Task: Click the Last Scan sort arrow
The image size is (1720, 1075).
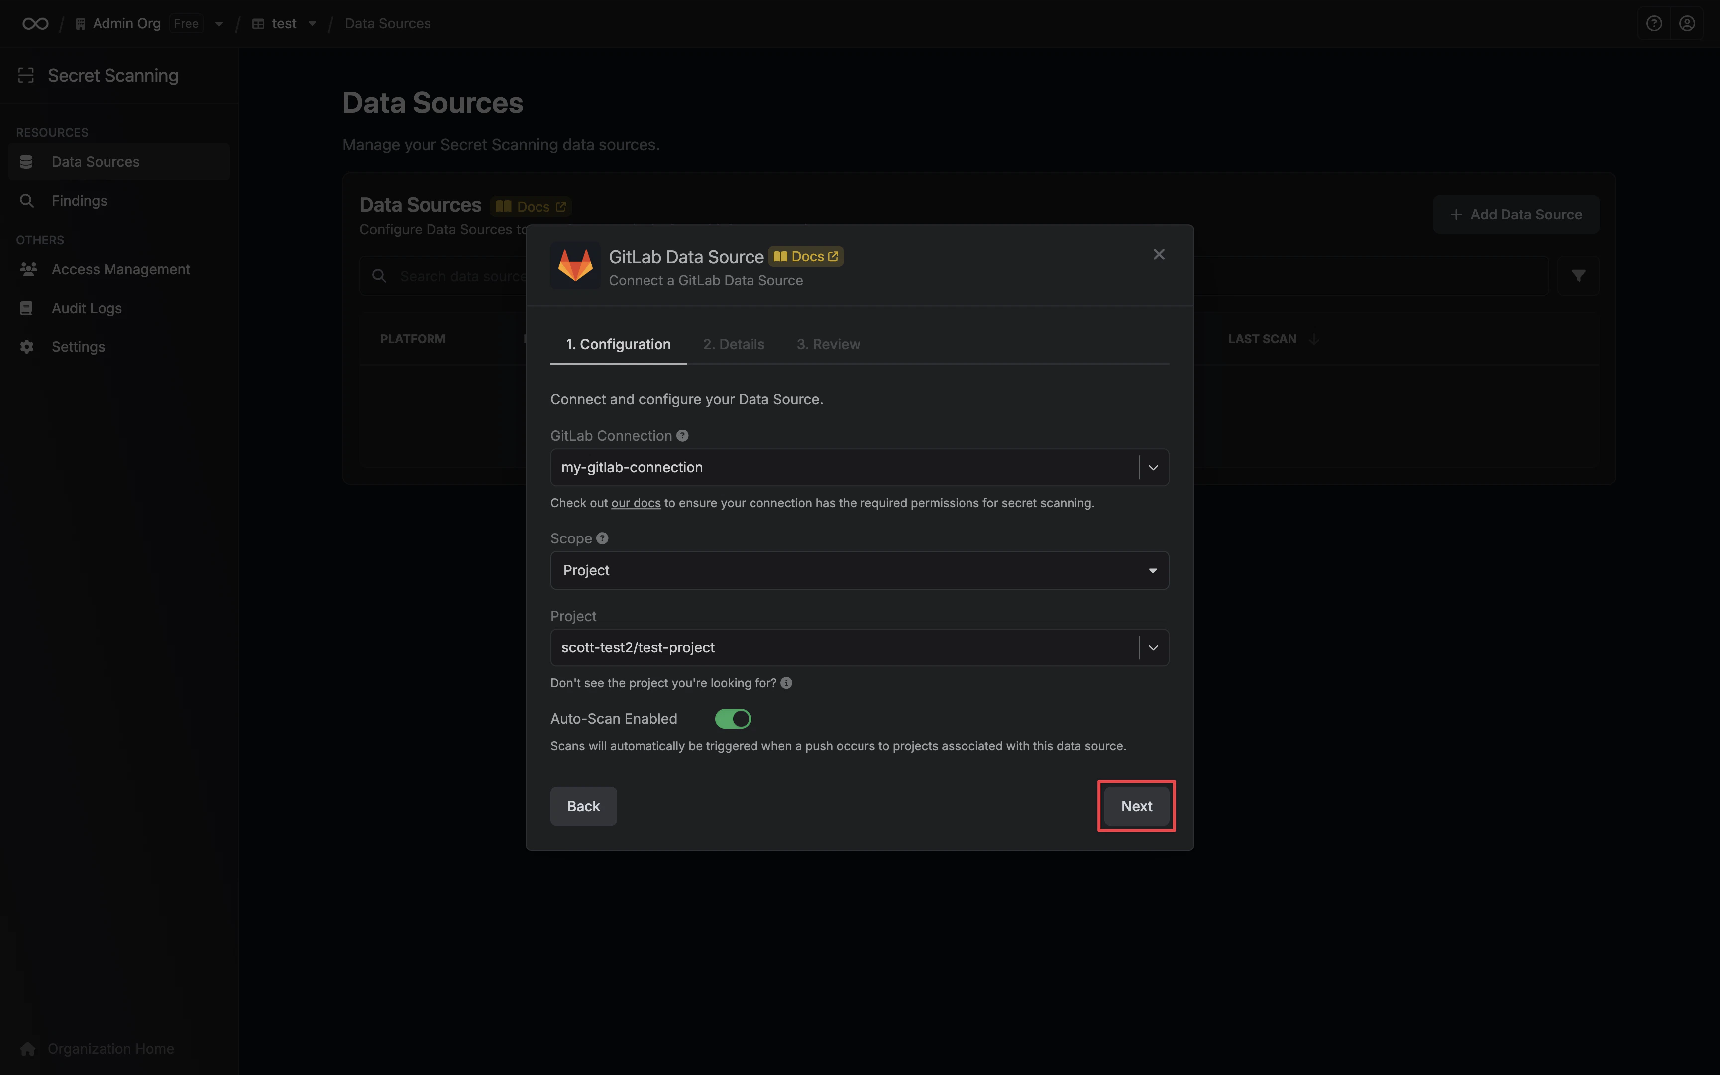Action: pos(1313,339)
